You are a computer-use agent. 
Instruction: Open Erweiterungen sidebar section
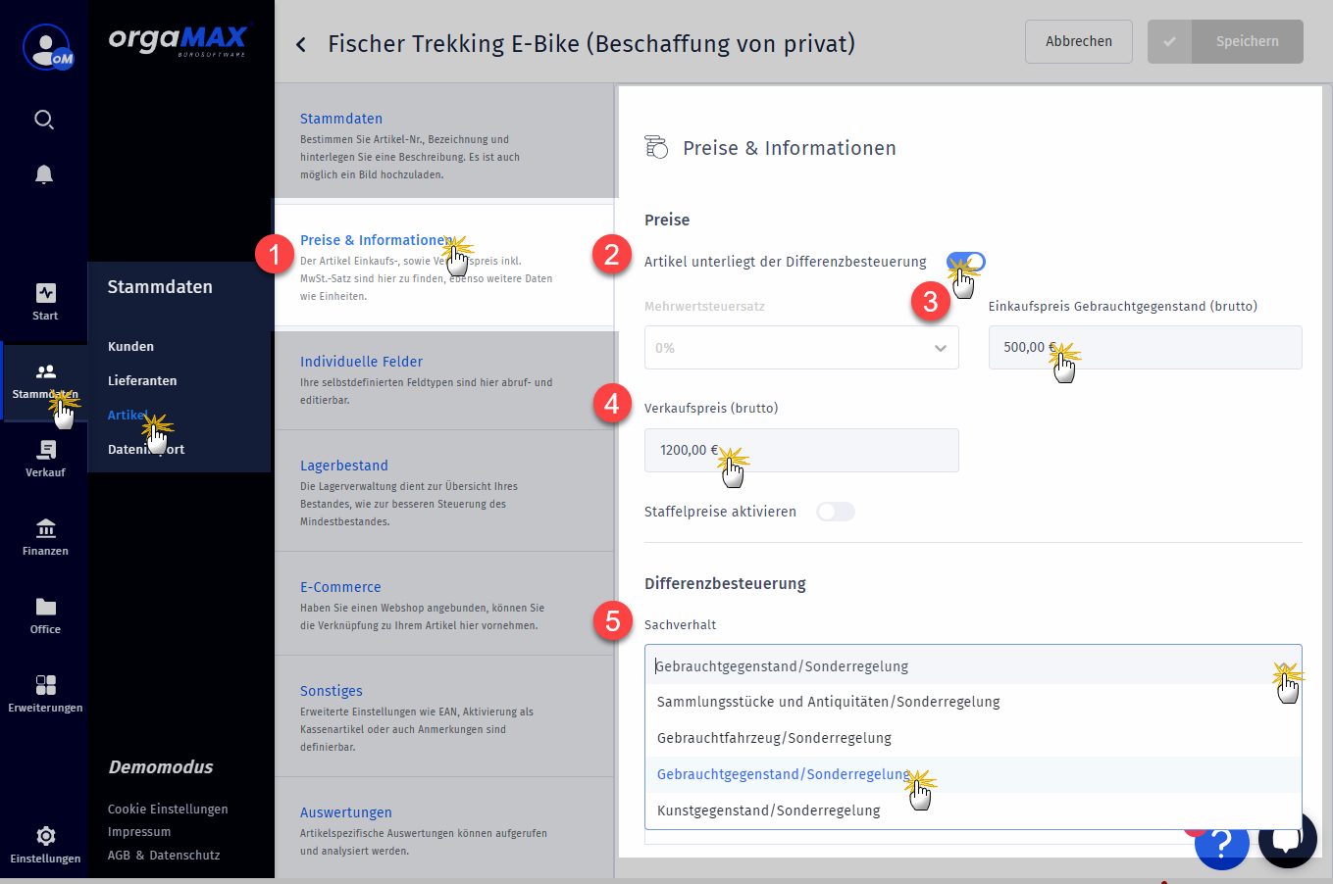click(45, 694)
